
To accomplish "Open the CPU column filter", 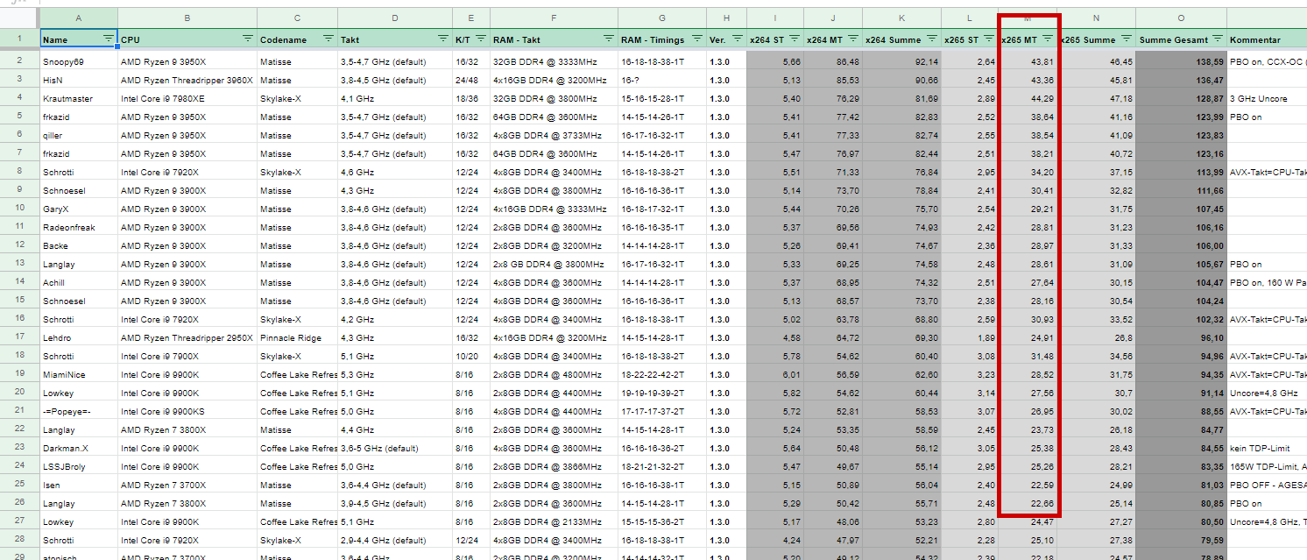I will pos(247,39).
